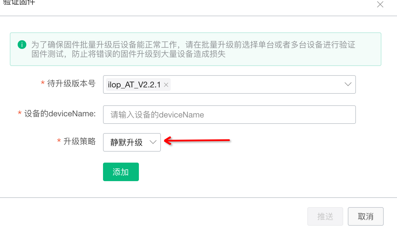Viewport: 397px width, 228px height.
Task: Click the red arrow annotation pointing at 静默升级
Action: 197,141
